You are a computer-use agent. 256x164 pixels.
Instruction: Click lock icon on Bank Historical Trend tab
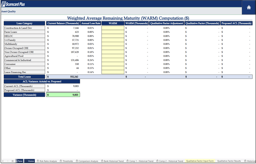pos(102,161)
